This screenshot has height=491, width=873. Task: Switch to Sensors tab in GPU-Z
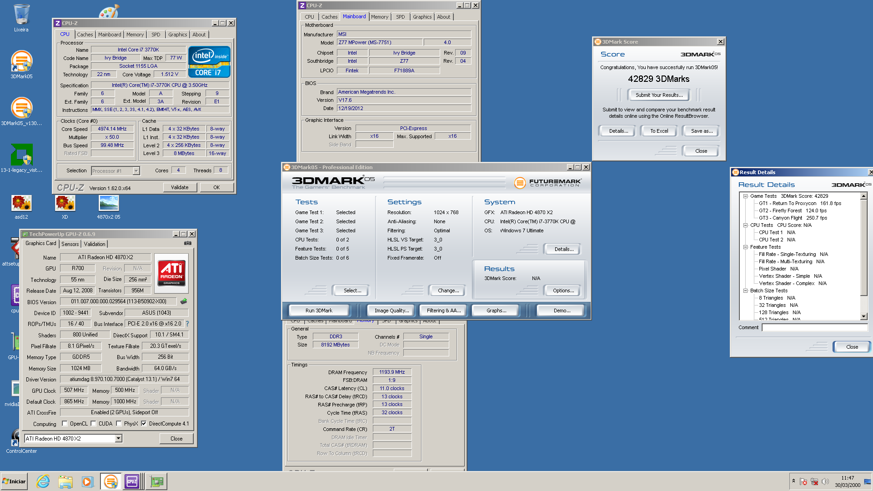[70, 244]
